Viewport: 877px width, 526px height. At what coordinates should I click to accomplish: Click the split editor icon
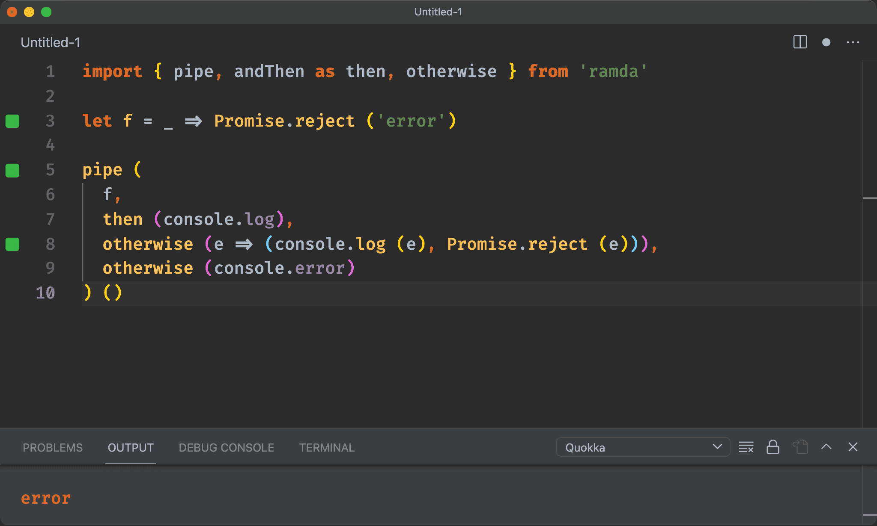click(x=801, y=42)
